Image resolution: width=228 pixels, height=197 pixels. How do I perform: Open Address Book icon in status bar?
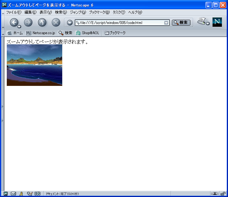[x=37, y=194]
